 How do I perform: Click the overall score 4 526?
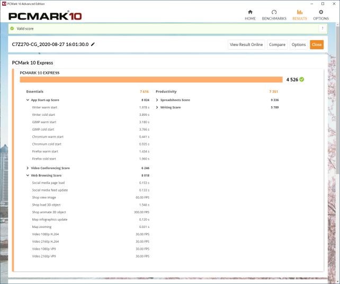click(x=292, y=80)
